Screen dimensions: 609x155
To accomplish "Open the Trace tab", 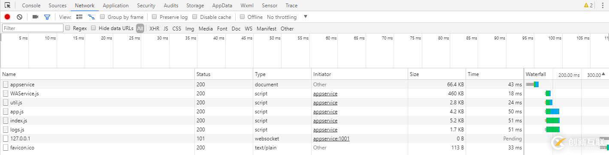I will tap(291, 6).
